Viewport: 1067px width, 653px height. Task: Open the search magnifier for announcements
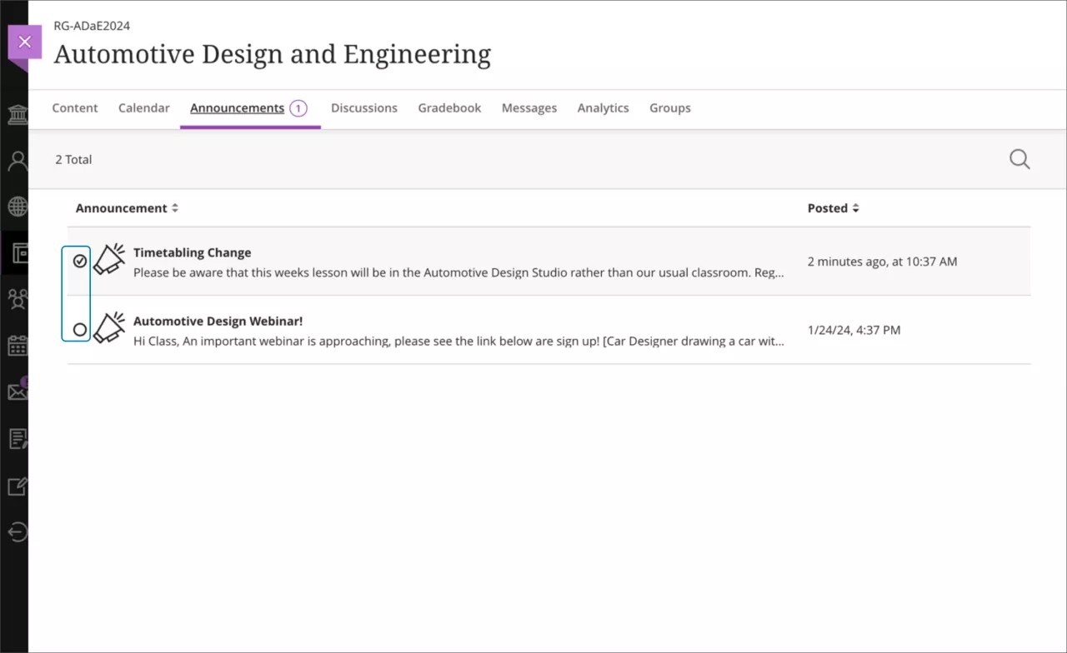[x=1019, y=159]
